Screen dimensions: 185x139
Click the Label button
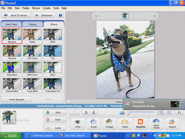[55, 128]
